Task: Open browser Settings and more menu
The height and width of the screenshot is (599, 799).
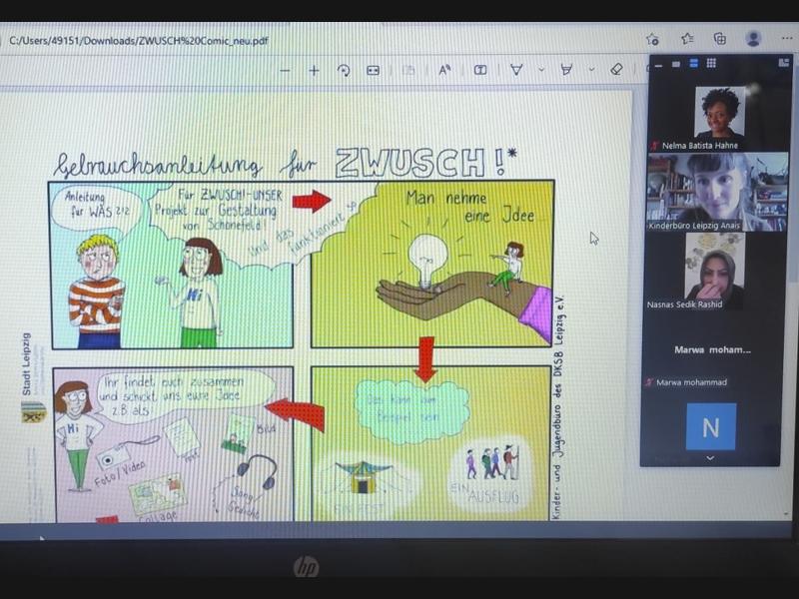Action: (786, 39)
